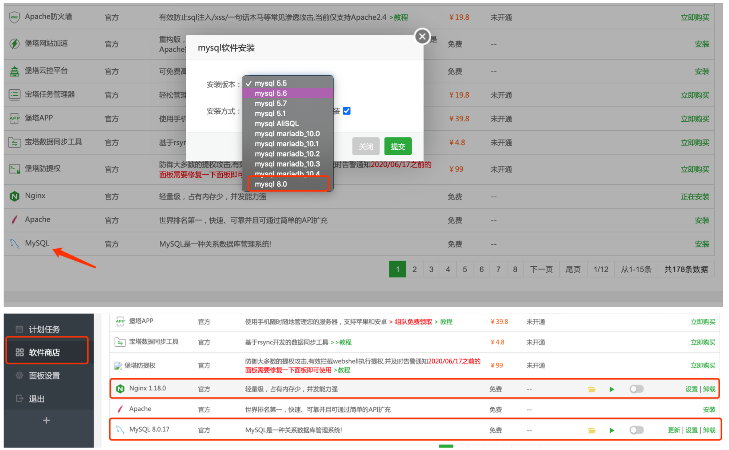729x450 pixels.
Task: Toggle the MySQL 8.0.17 homepage display switch
Action: tap(636, 430)
